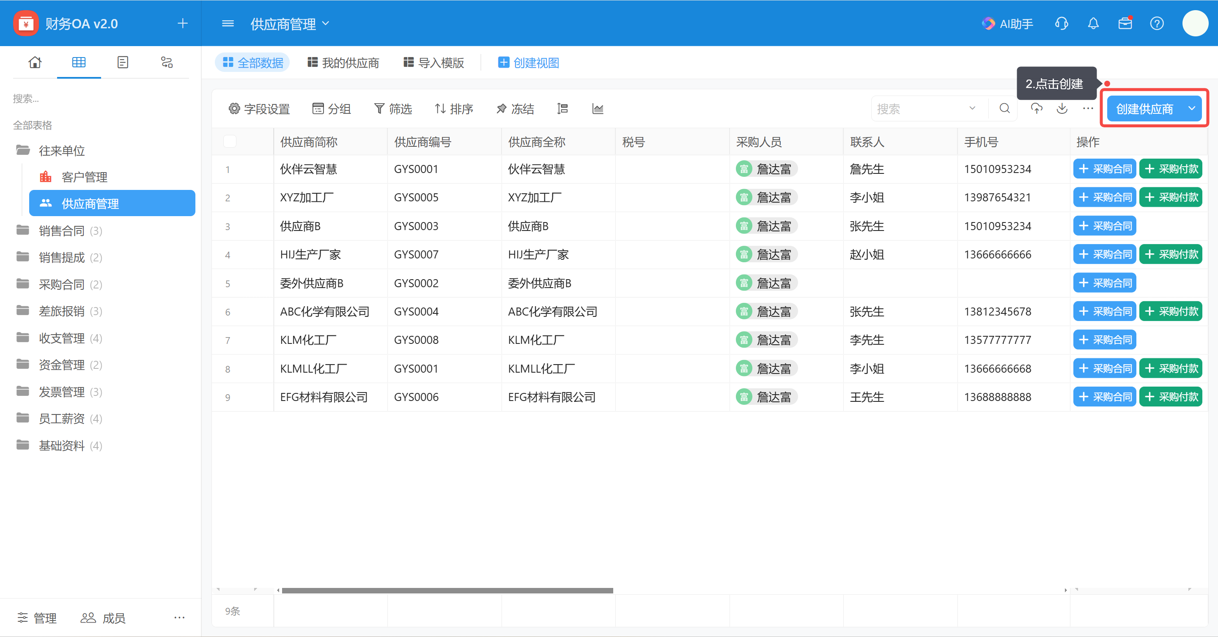Click the search magnifier icon
The height and width of the screenshot is (637, 1218).
tap(1005, 108)
